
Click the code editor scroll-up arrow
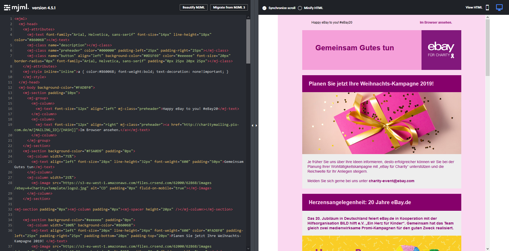click(248, 17)
